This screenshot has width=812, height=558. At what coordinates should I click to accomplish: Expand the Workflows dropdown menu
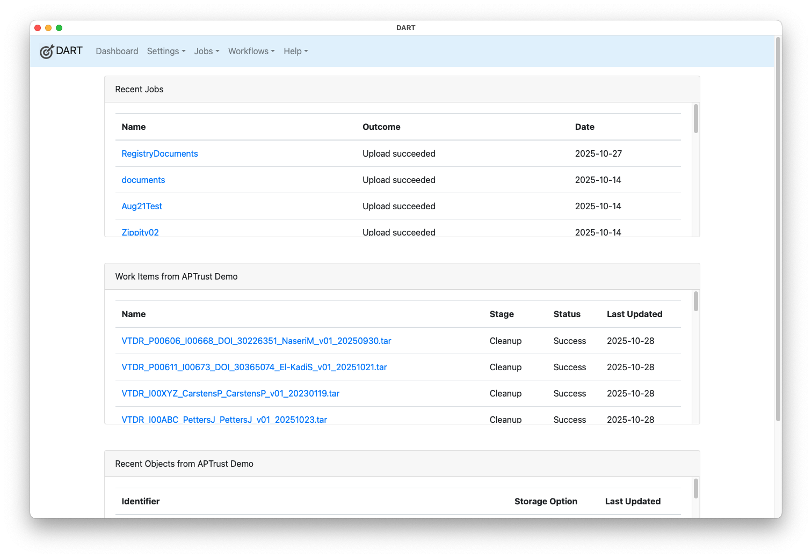(x=251, y=51)
